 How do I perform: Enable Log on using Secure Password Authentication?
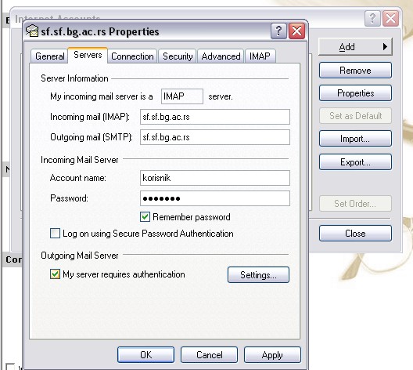[55, 234]
